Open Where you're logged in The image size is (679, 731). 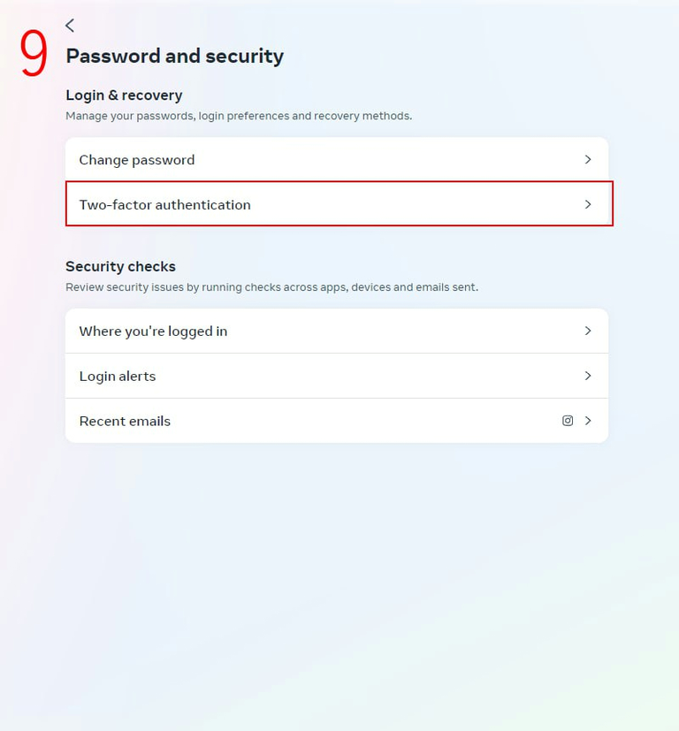pos(153,331)
